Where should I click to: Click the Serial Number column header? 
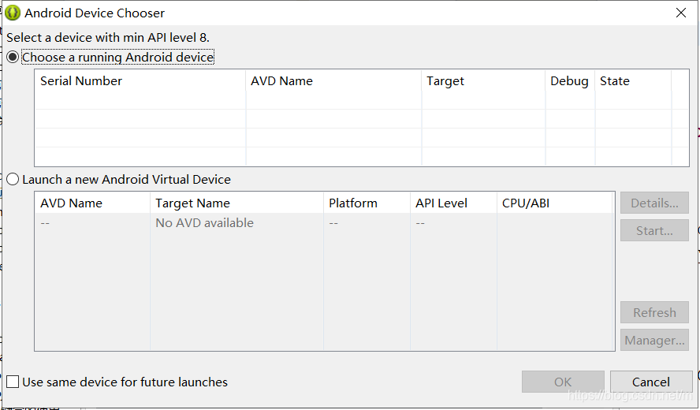140,81
